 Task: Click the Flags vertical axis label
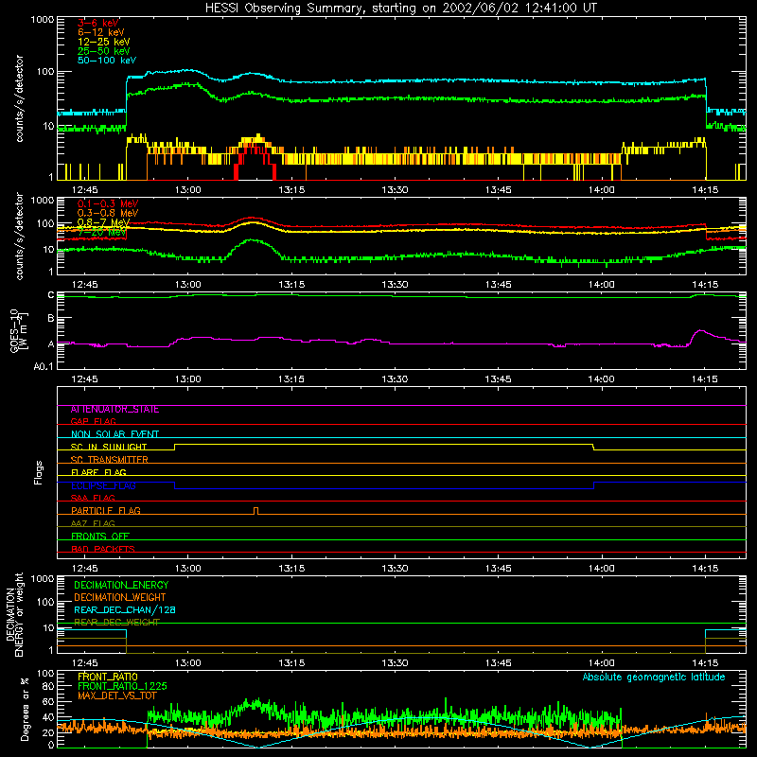(x=38, y=472)
